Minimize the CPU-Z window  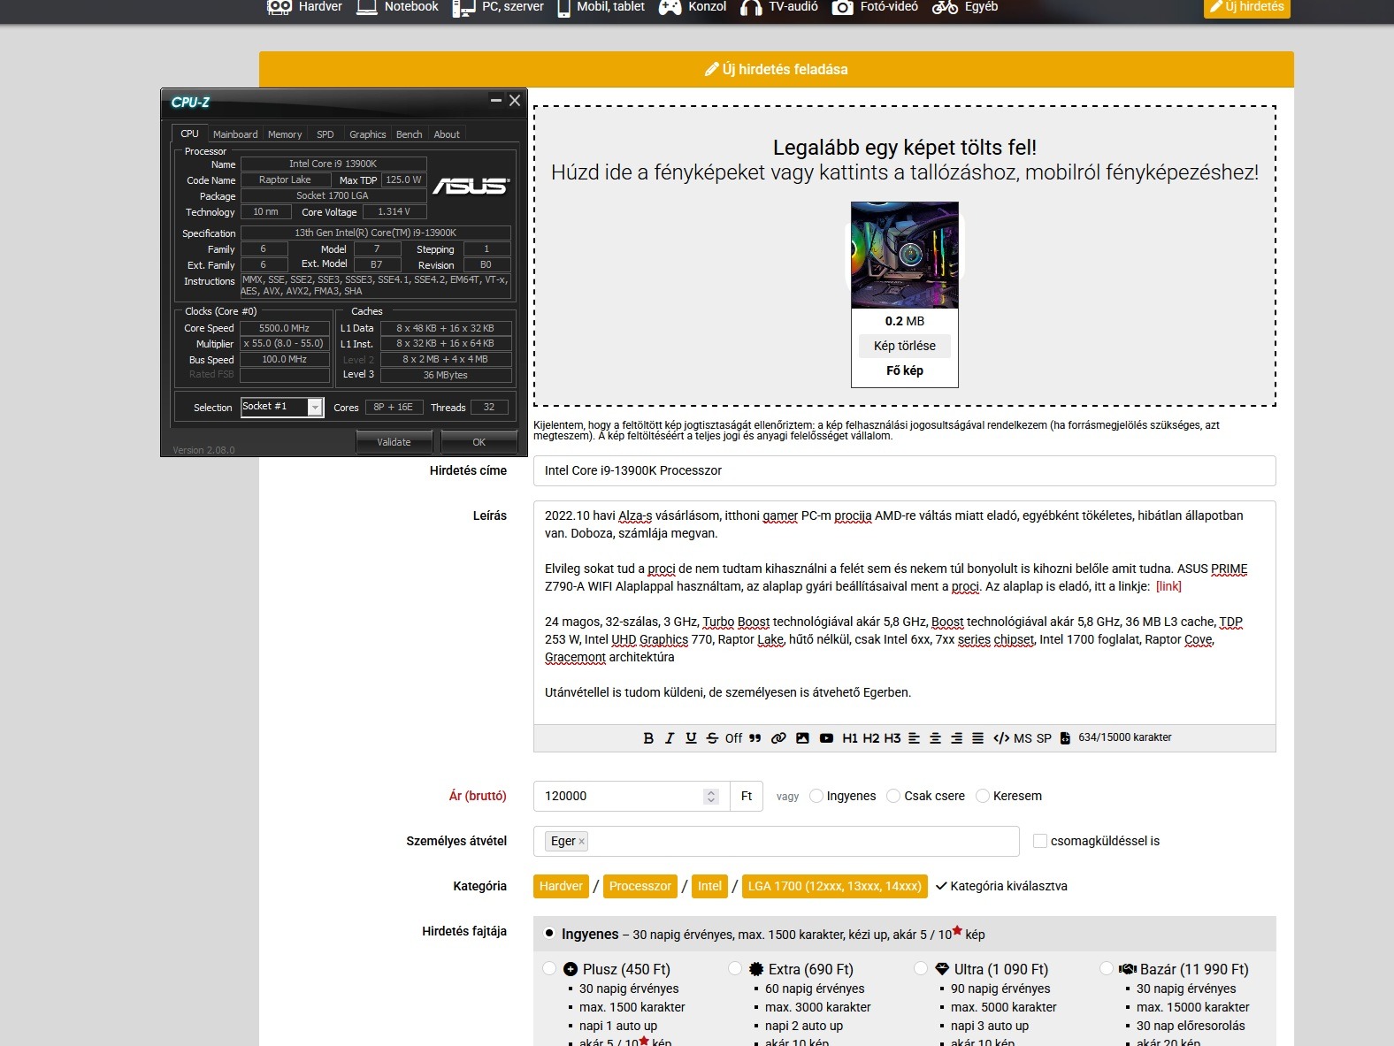click(x=496, y=101)
